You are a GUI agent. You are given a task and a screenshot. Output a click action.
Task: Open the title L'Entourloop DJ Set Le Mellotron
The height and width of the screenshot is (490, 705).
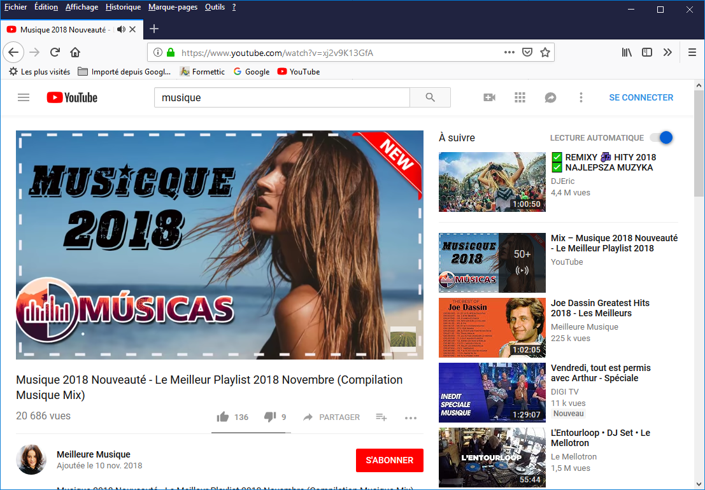pyautogui.click(x=601, y=438)
